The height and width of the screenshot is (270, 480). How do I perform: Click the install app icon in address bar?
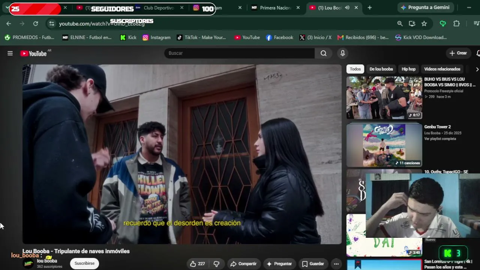point(412,24)
